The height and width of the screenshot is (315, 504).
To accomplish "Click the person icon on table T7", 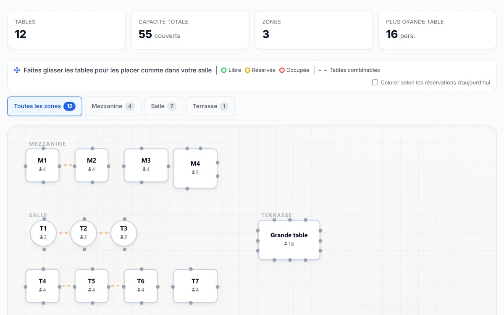I will [x=193, y=290].
